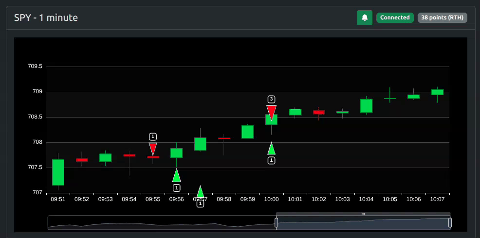Click the green candle at 10:04
Viewport: 480px width, 238px height.
pos(366,106)
